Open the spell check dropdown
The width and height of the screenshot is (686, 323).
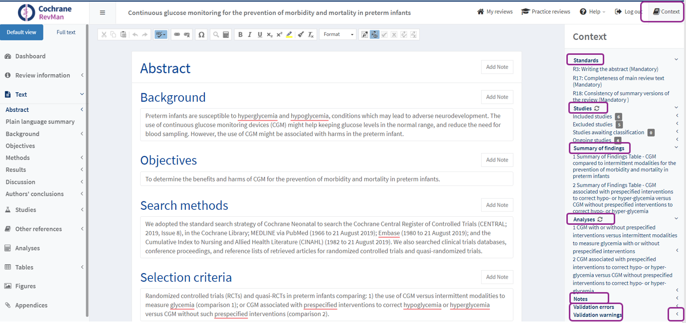(x=161, y=34)
